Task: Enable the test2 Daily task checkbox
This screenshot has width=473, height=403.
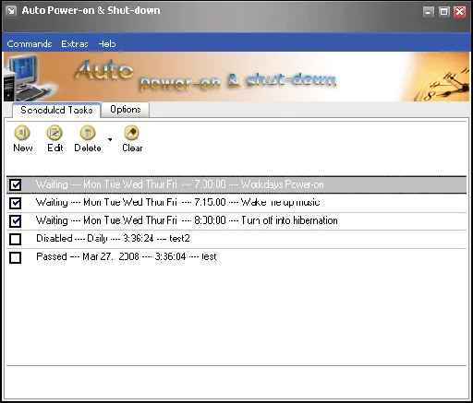Action: [x=15, y=239]
